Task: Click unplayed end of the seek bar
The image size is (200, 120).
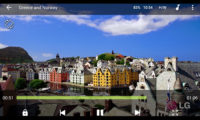Action: pos(165,98)
